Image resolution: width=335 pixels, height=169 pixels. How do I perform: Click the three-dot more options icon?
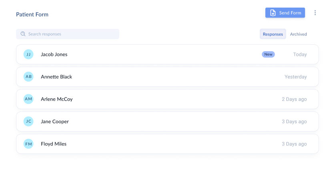tap(315, 13)
